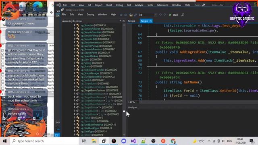Open Chrome from the taskbar
This screenshot has height=145, width=258.
coord(173,141)
